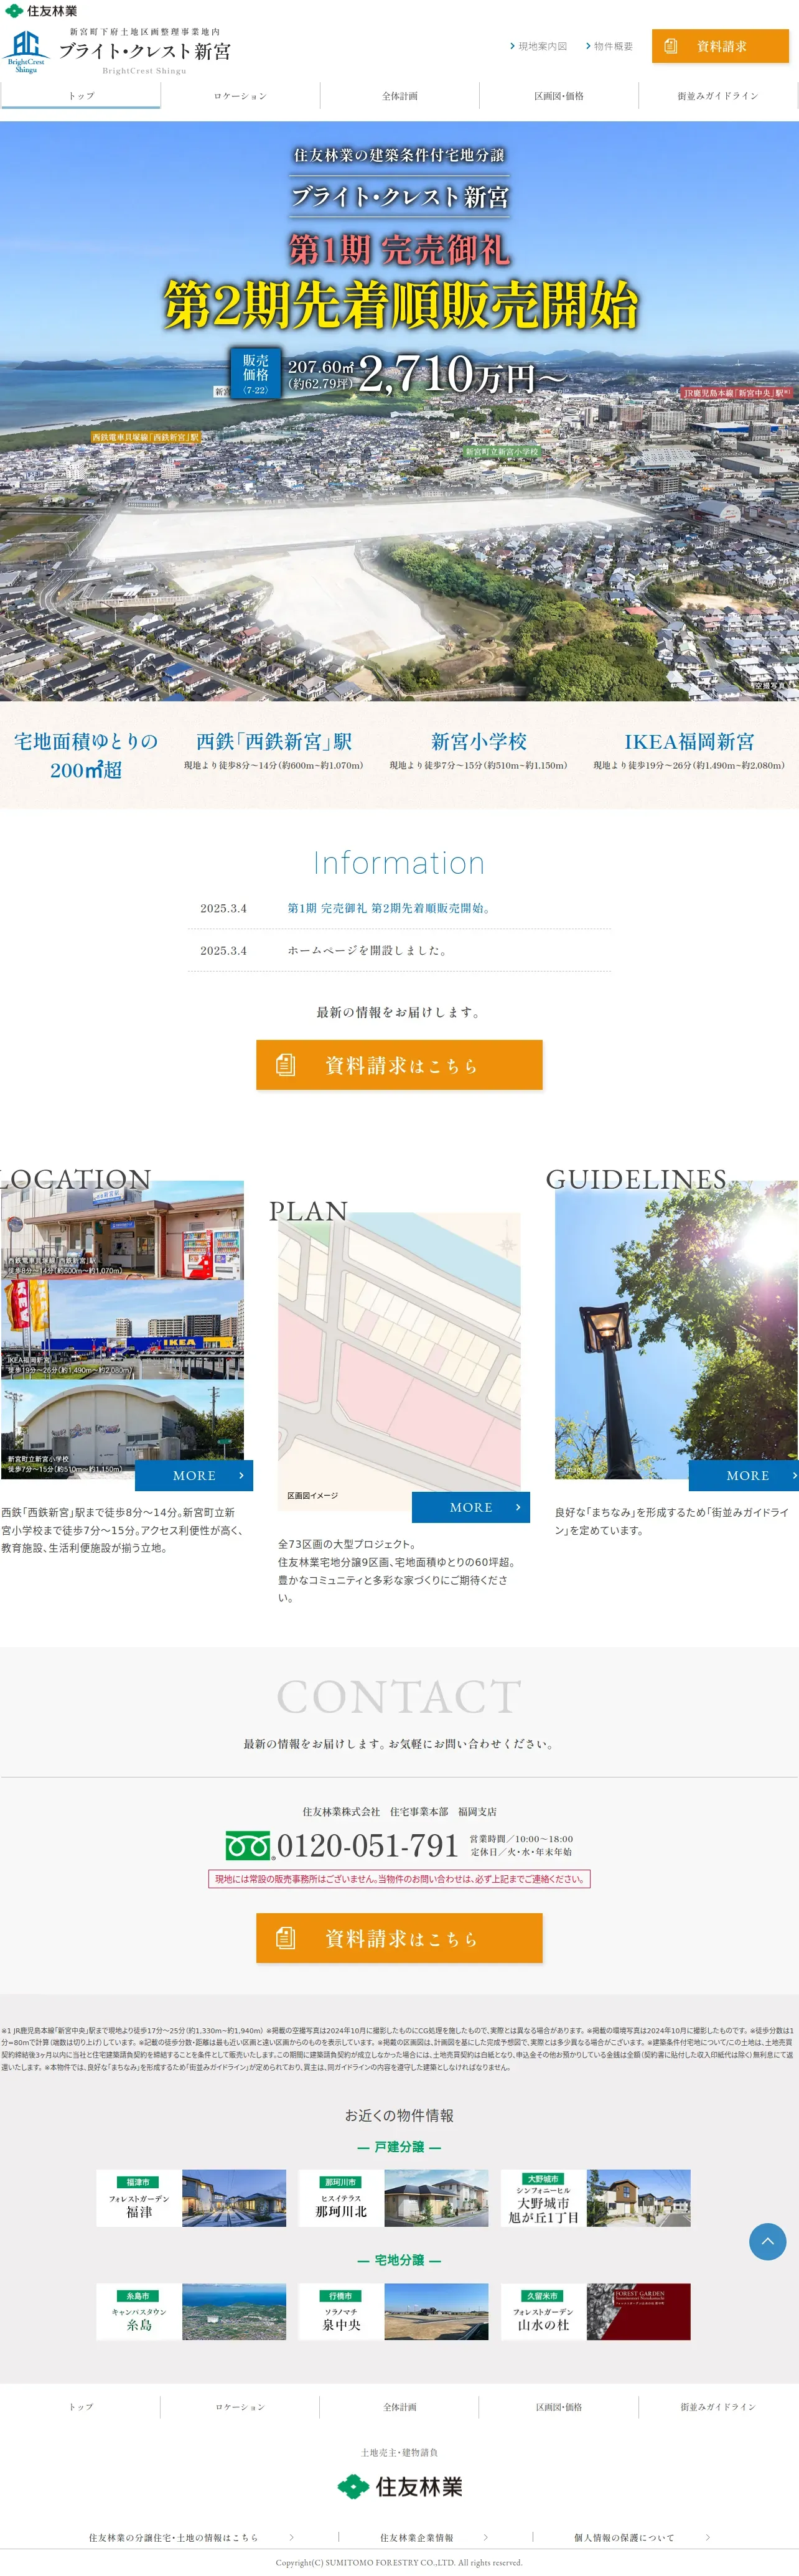Screen dimensions: 799x2576
Task: Open the GUIDELINES street lamp photo
Action: click(x=676, y=1330)
